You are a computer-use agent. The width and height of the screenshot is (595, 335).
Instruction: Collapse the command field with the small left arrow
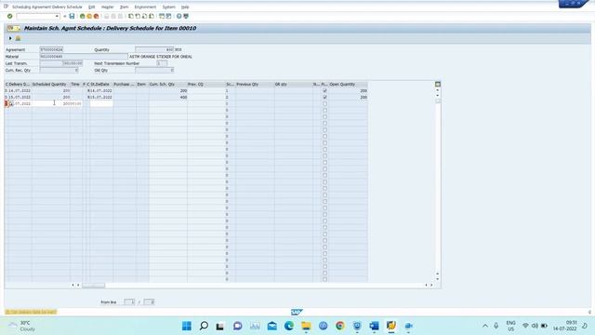[x=64, y=17]
